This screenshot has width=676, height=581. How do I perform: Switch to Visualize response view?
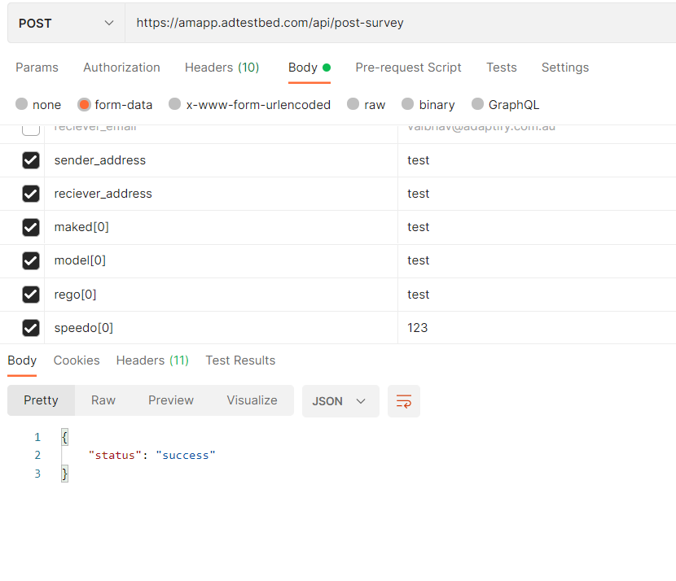coord(252,400)
